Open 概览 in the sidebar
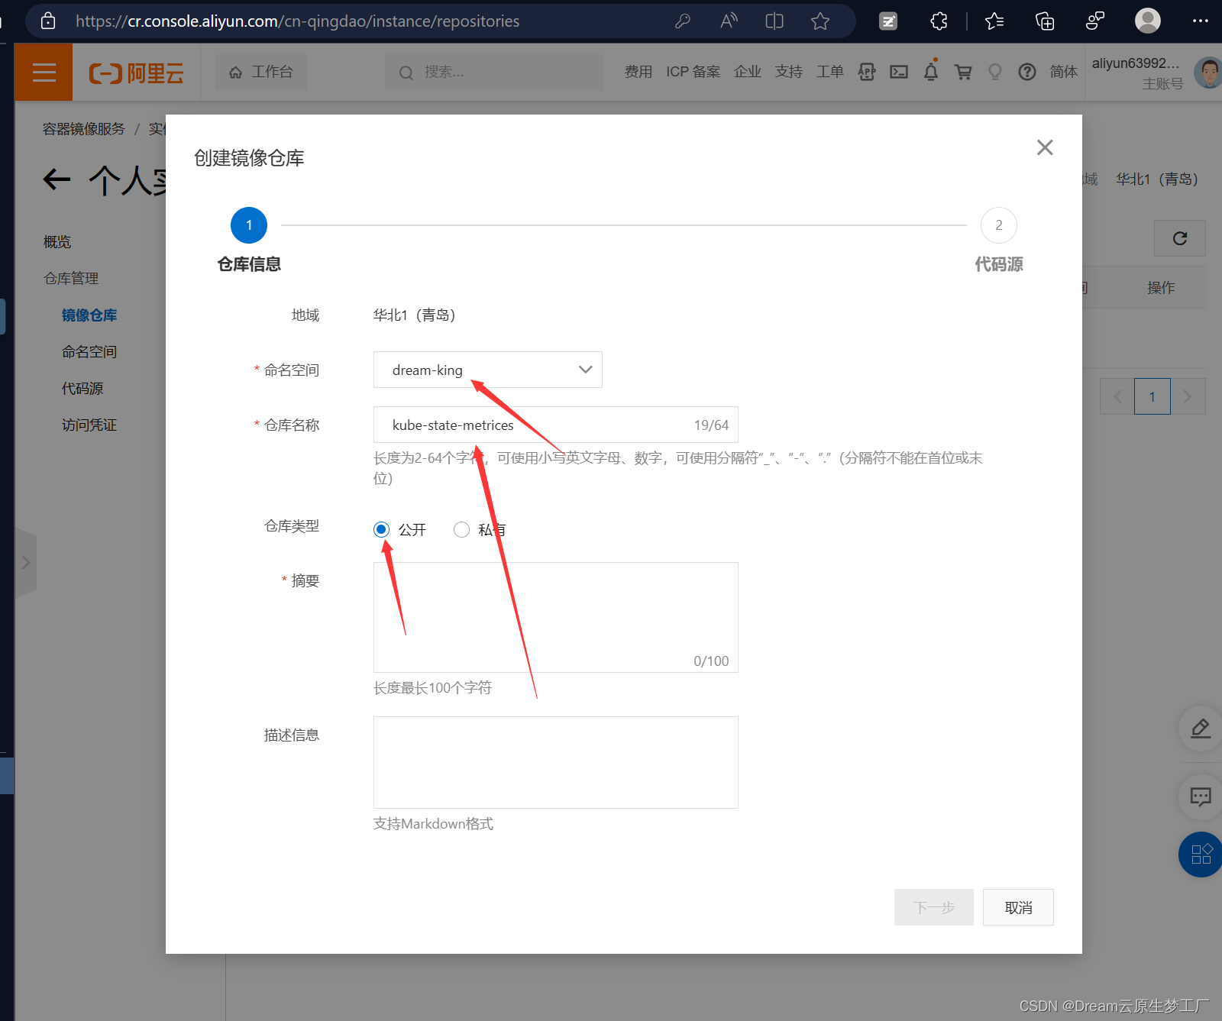This screenshot has height=1021, width=1222. (57, 242)
